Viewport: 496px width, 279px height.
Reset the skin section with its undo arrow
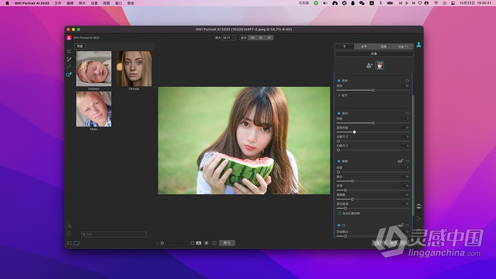(407, 81)
